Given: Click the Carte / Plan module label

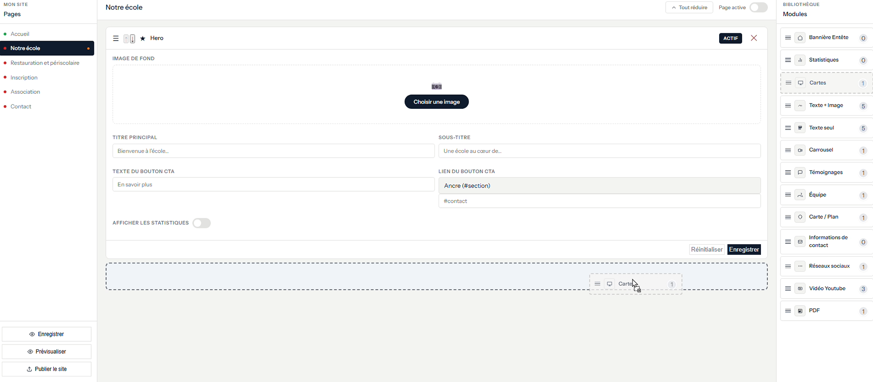Looking at the screenshot, I should [x=824, y=217].
